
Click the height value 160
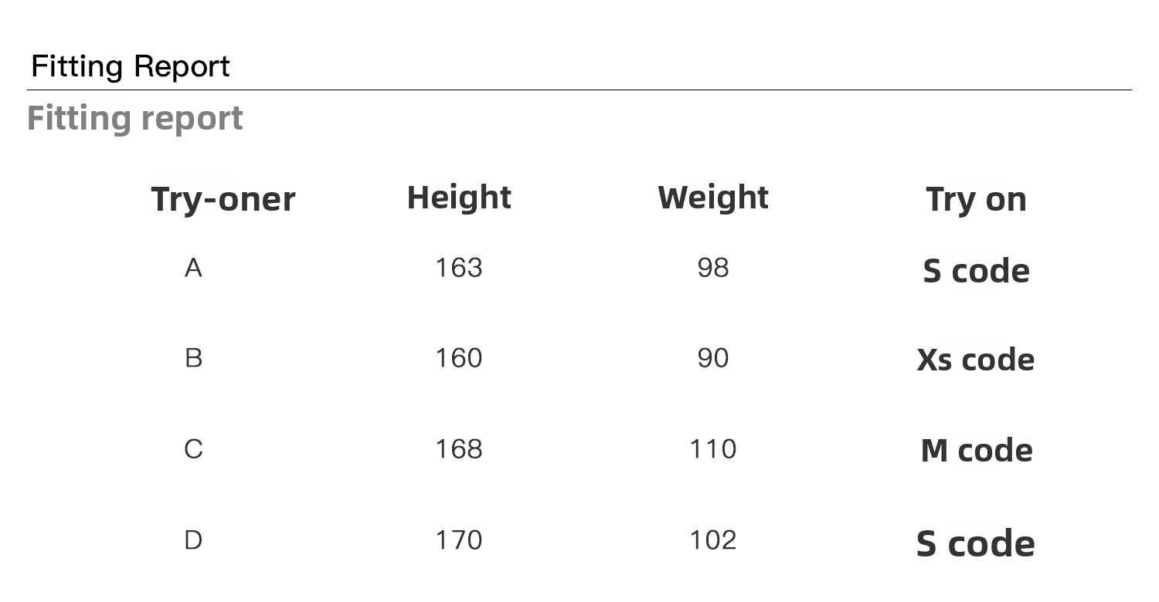[x=459, y=358]
